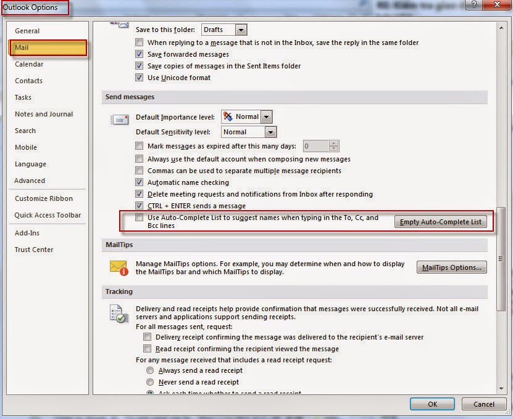Open Contacts options
Viewport: 513px width, 419px height.
48,81
